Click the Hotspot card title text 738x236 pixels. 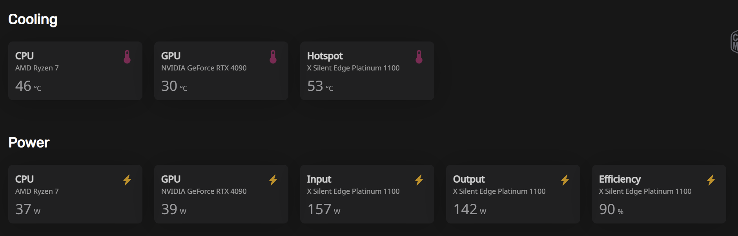click(325, 56)
